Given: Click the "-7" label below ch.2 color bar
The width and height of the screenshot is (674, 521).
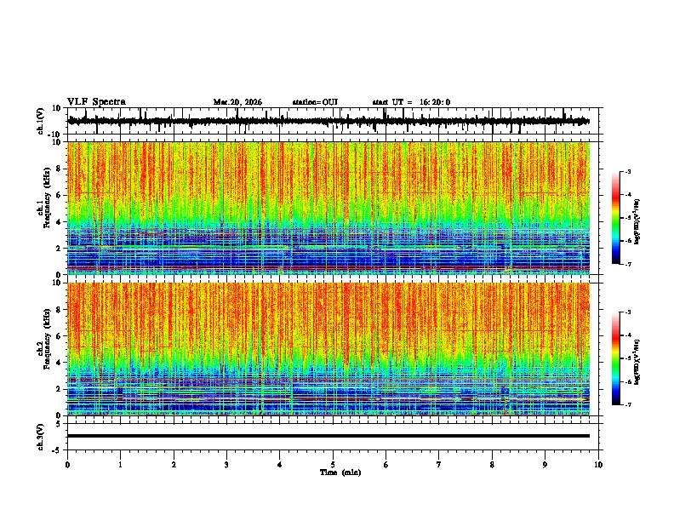Looking at the screenshot, I should (627, 404).
